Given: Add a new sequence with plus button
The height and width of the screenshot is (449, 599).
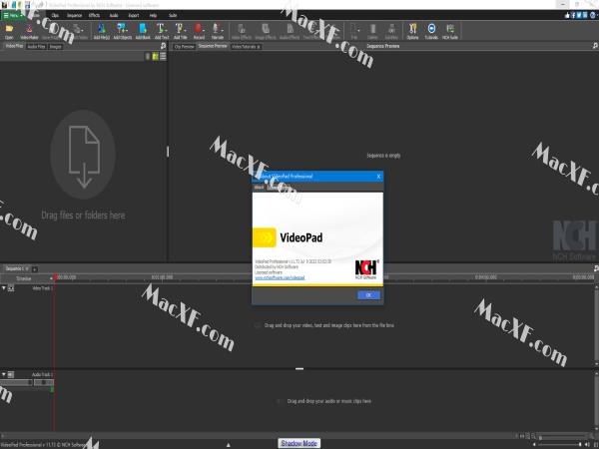Looking at the screenshot, I should point(34,268).
